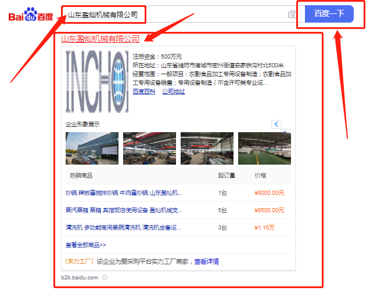Click the Baidu paw logo
Viewport: 370px width, 291px height.
pos(30,14)
